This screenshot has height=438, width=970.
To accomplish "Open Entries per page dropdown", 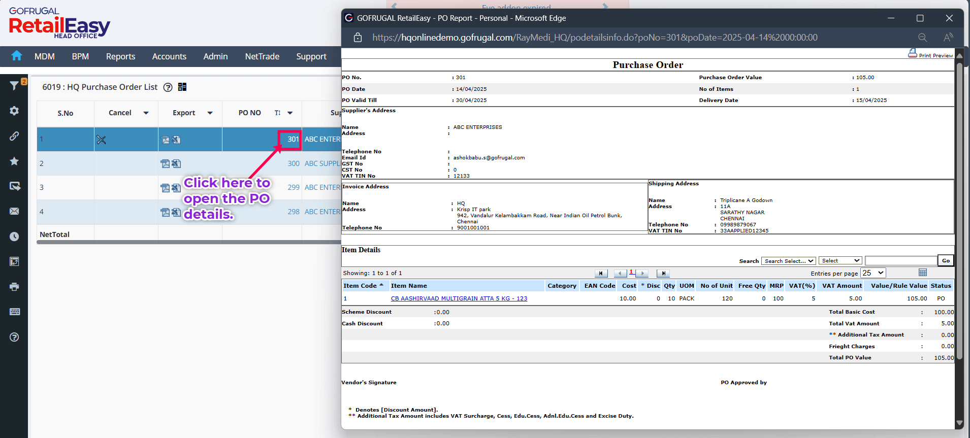I will [873, 273].
